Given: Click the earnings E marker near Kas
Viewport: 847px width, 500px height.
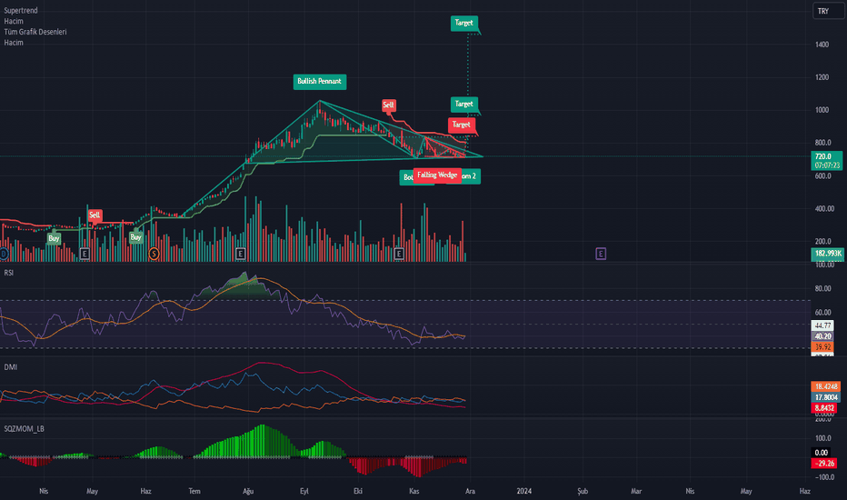Looking at the screenshot, I should click(x=399, y=254).
